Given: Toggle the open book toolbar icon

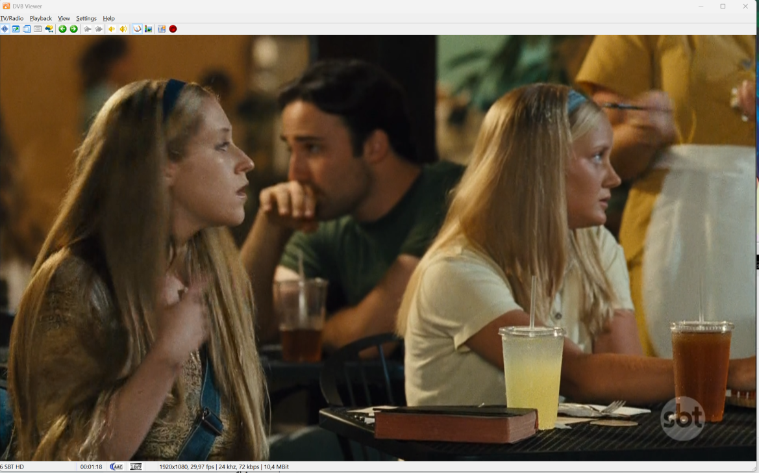Looking at the screenshot, I should click(138, 29).
